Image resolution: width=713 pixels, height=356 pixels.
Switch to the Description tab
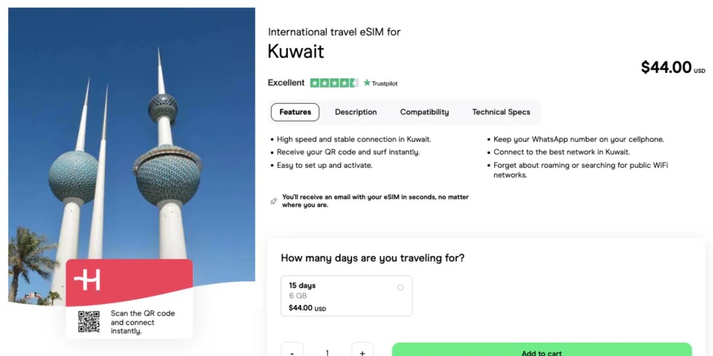click(x=356, y=112)
